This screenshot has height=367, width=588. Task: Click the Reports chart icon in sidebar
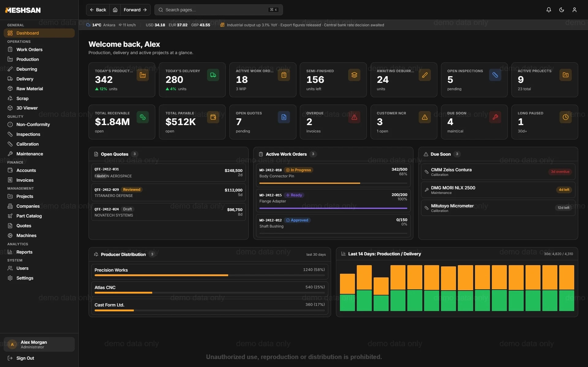(10, 252)
